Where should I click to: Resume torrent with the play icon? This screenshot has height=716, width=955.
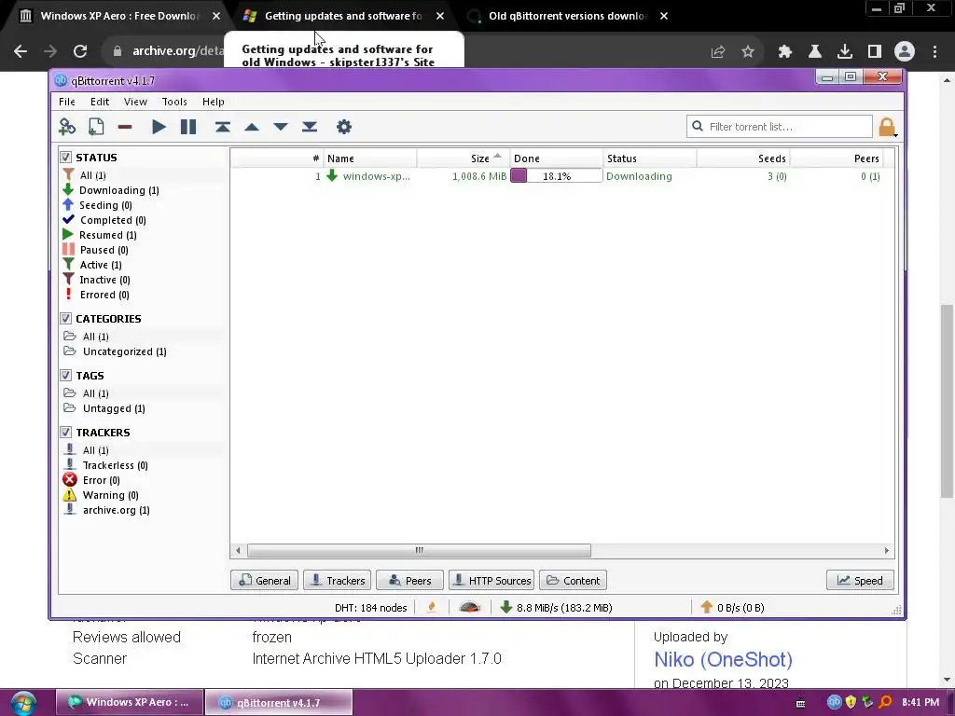[x=159, y=127]
